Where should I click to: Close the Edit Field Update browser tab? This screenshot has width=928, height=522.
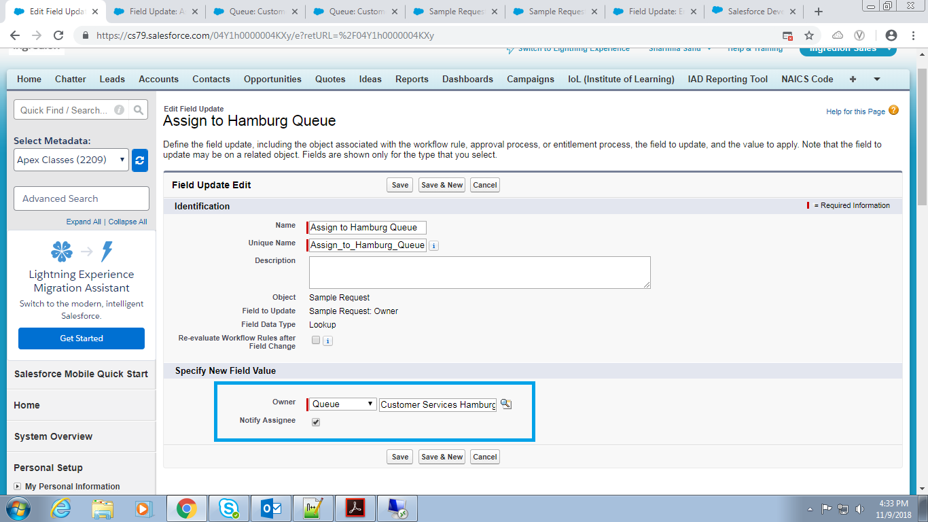click(x=96, y=12)
